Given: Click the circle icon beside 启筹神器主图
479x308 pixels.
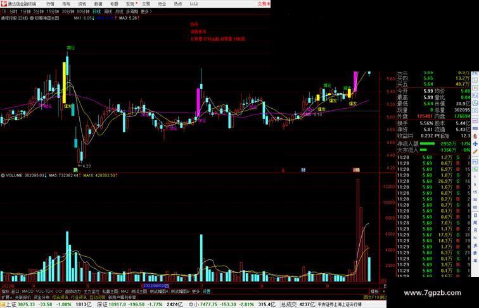Looking at the screenshot, I should [32, 18].
